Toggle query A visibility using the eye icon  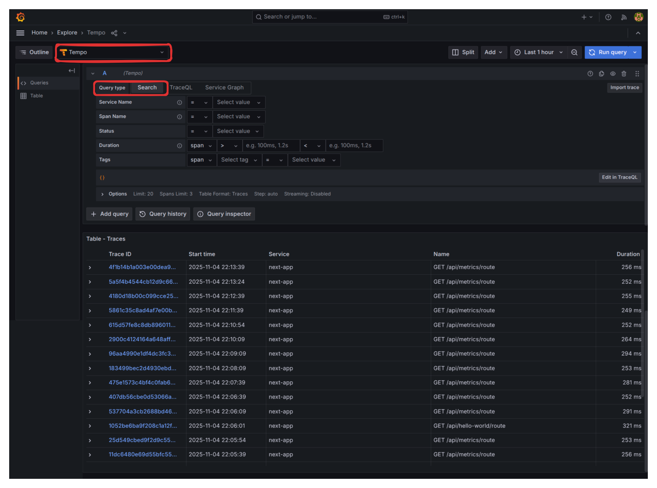pyautogui.click(x=613, y=73)
